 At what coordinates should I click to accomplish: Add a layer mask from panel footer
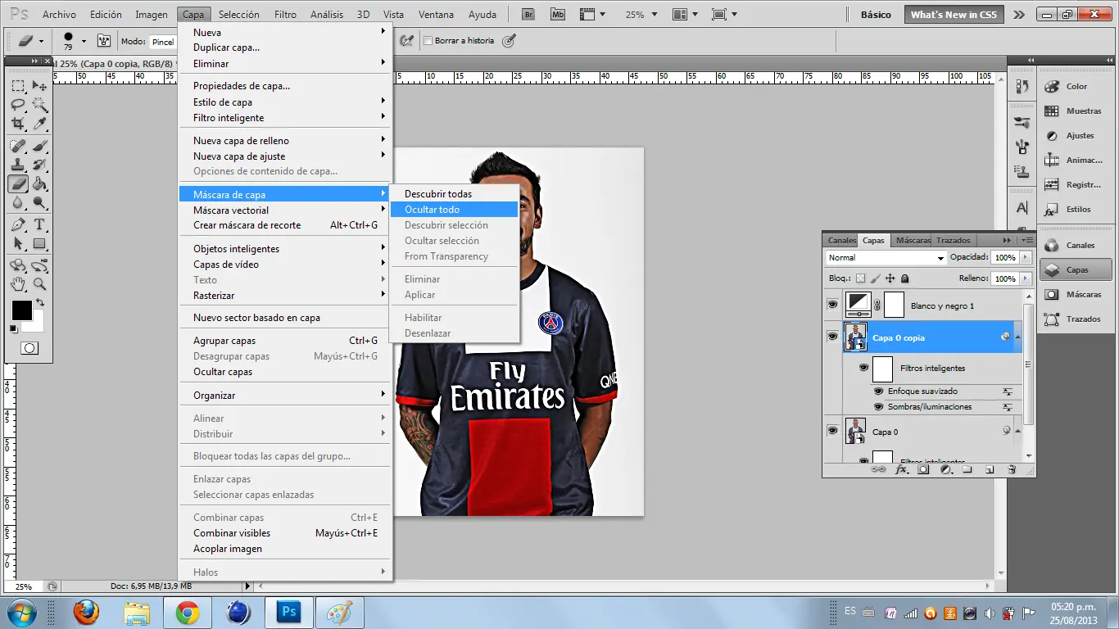(x=923, y=469)
